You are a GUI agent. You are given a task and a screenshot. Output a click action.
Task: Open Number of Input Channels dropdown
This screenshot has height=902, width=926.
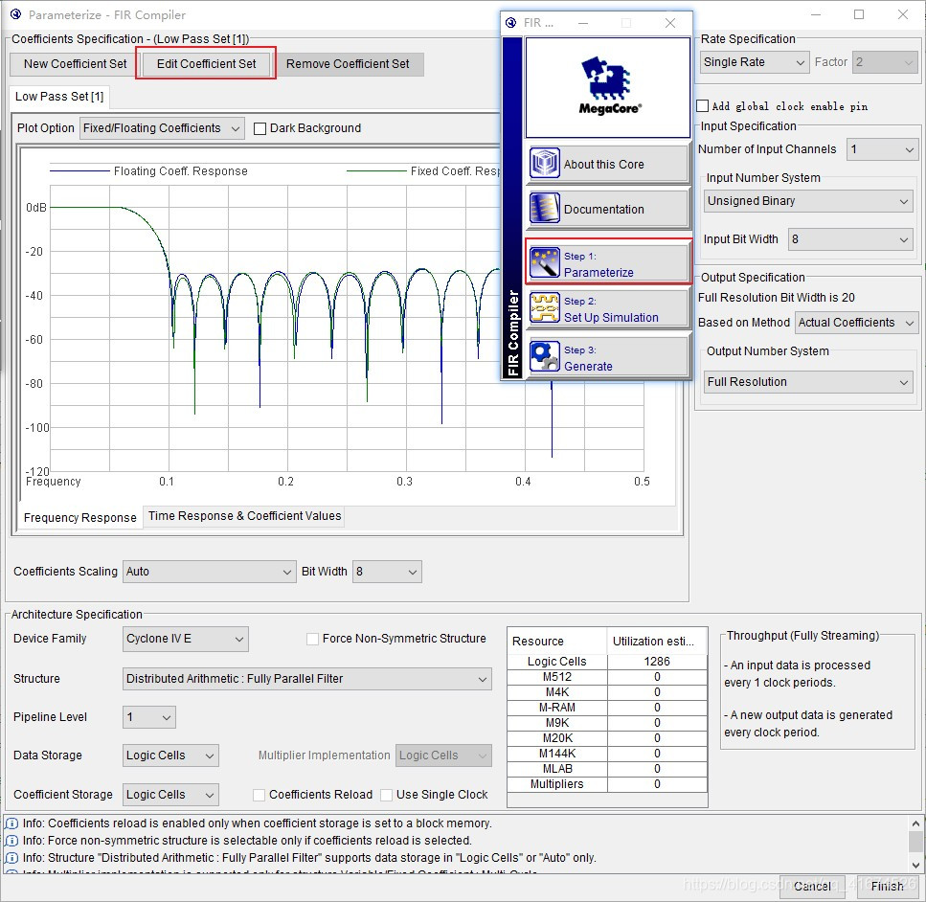(882, 149)
